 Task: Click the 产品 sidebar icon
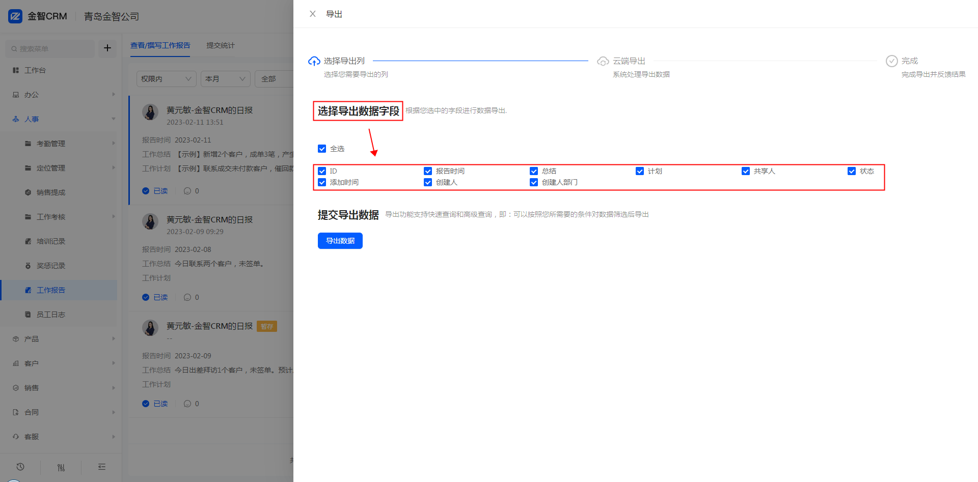[x=16, y=339]
